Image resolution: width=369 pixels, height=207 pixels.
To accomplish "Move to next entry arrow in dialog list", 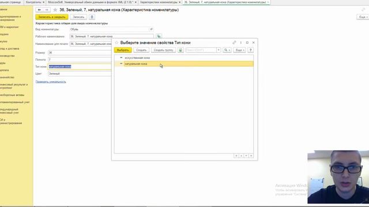I will tap(246, 156).
